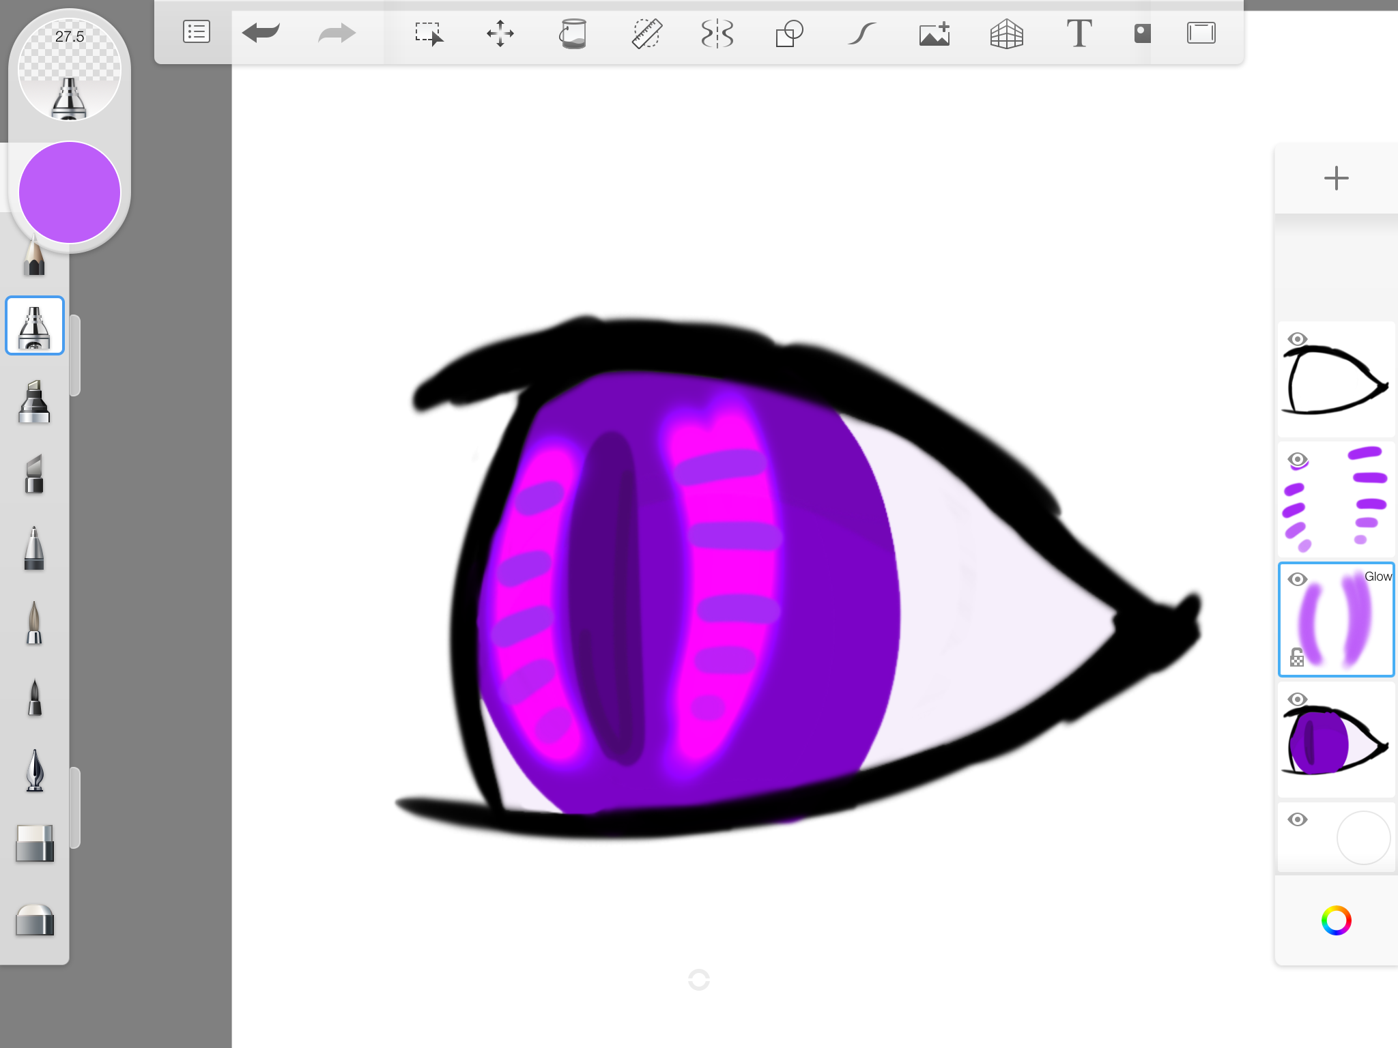Hide the purple dashes layer

[x=1298, y=459]
